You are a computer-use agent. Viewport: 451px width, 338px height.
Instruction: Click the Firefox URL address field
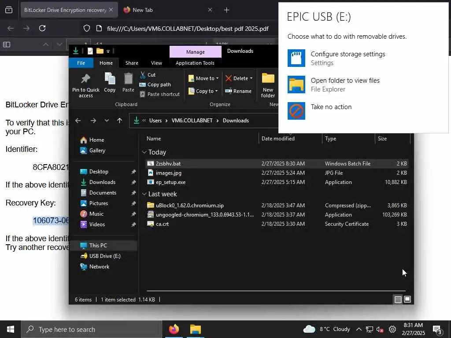[188, 29]
